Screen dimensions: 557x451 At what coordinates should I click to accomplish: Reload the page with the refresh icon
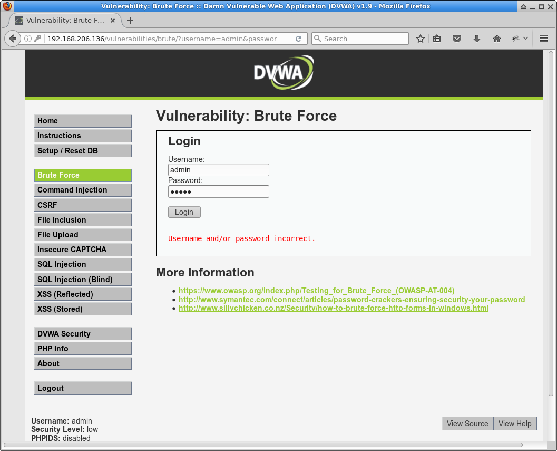(298, 39)
